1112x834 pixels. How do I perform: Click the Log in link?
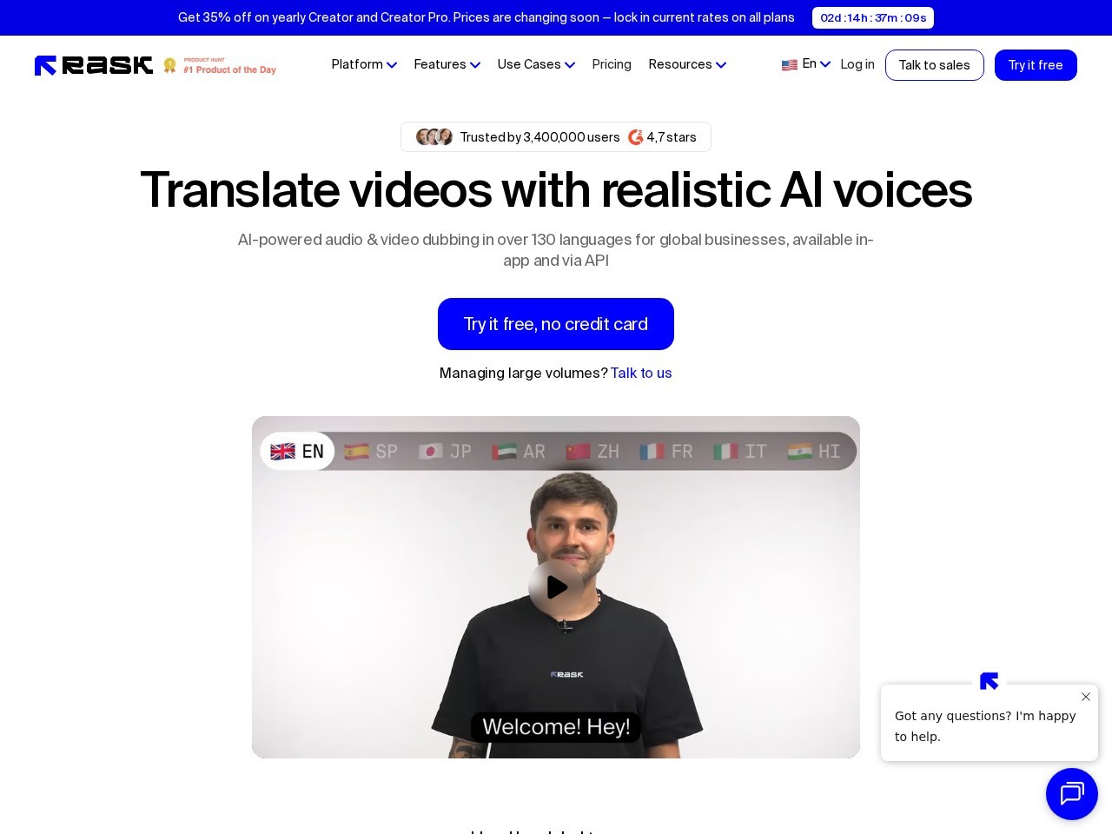coord(857,64)
